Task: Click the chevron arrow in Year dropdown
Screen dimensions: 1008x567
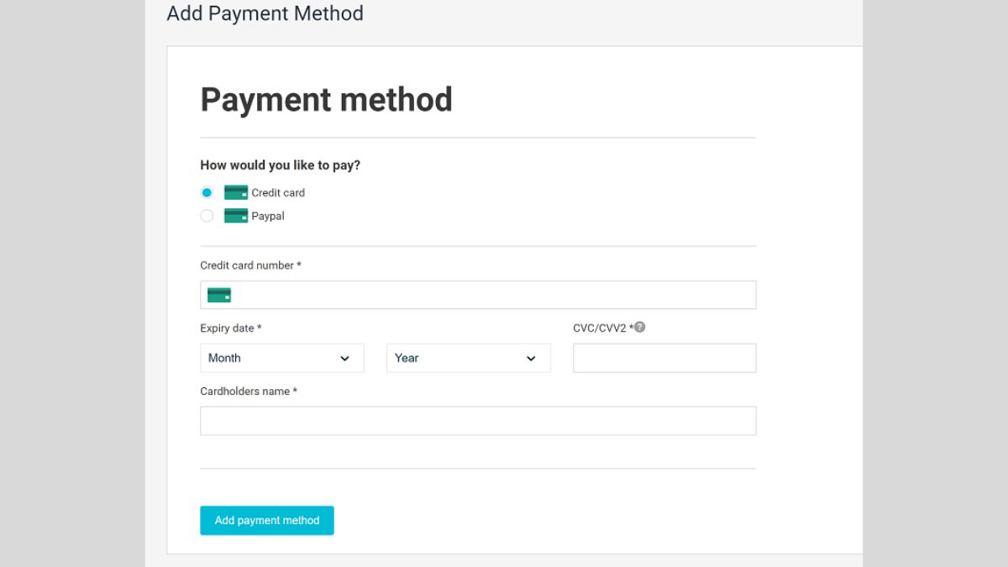Action: click(531, 359)
